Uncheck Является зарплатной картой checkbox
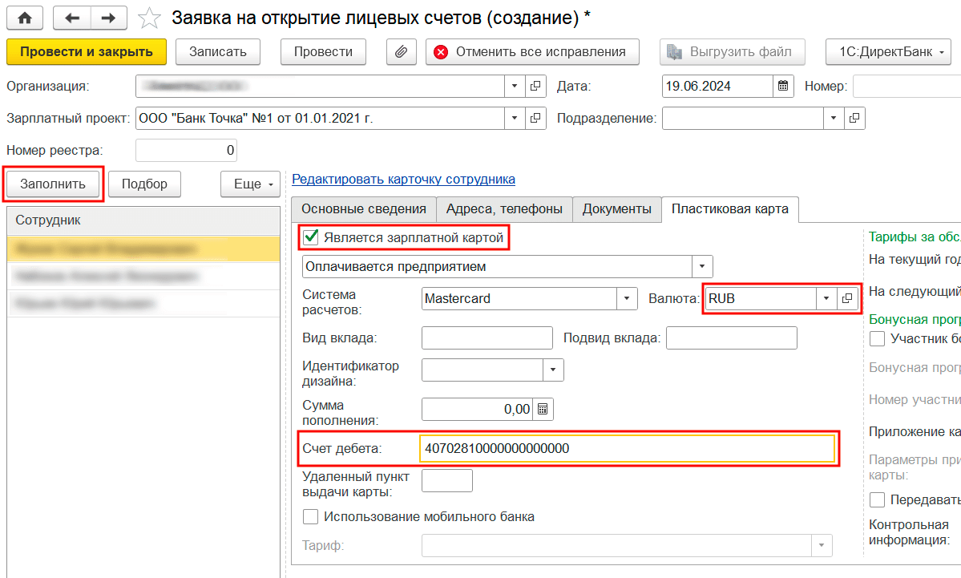Viewport: 961px width, 578px height. click(310, 237)
